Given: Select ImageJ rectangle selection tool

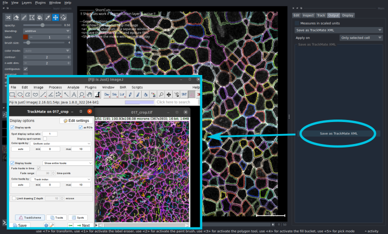Looking at the screenshot, I should tap(12, 94).
